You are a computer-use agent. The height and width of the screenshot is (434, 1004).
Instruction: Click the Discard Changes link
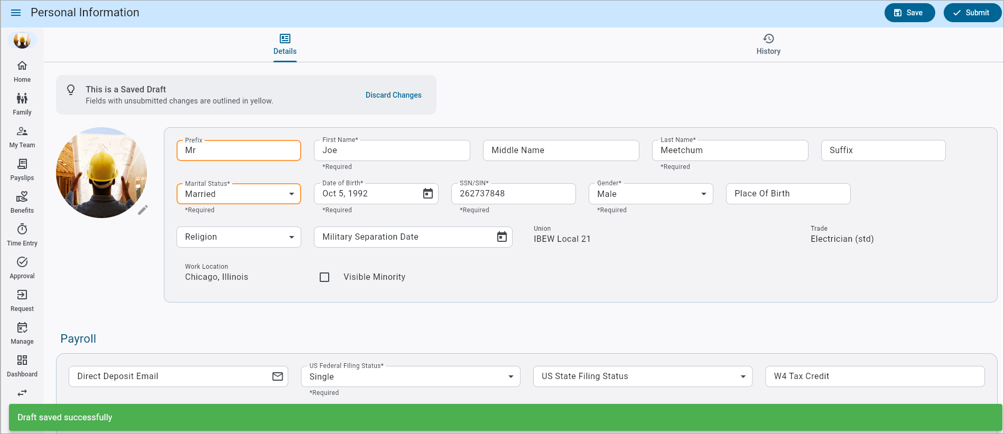tap(393, 95)
